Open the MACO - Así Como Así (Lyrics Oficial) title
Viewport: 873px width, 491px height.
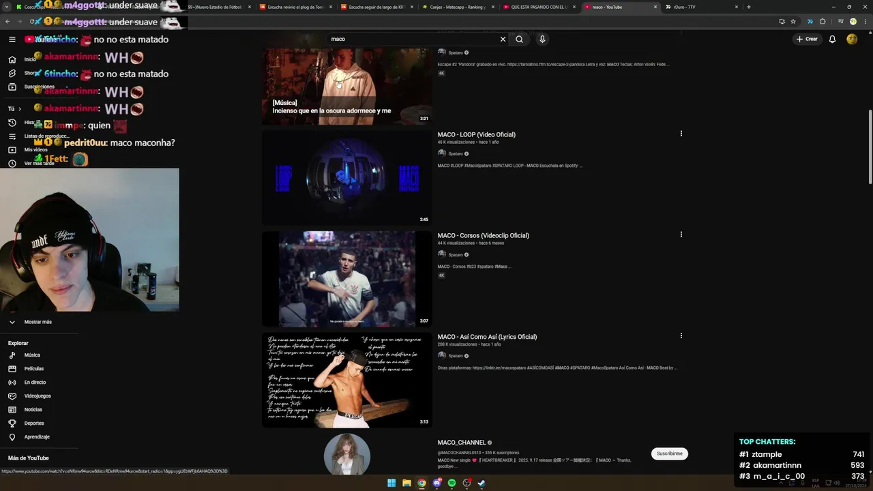click(x=487, y=336)
